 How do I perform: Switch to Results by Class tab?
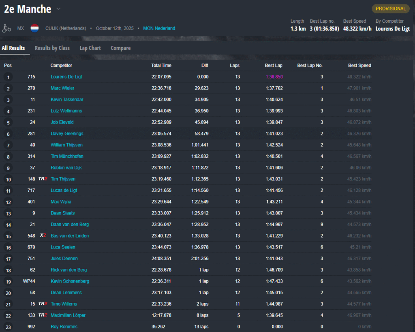[x=52, y=48]
